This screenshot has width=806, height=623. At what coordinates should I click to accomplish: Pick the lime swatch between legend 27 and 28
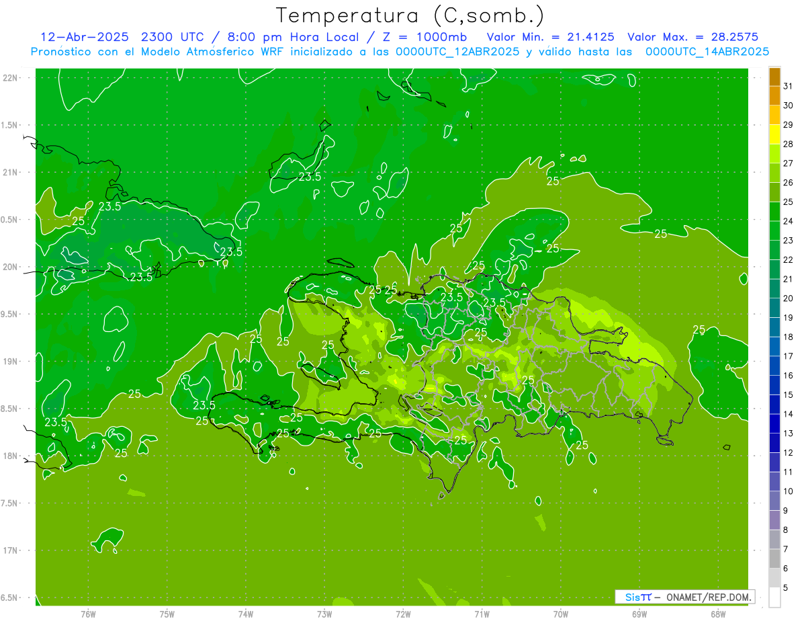pos(774,154)
